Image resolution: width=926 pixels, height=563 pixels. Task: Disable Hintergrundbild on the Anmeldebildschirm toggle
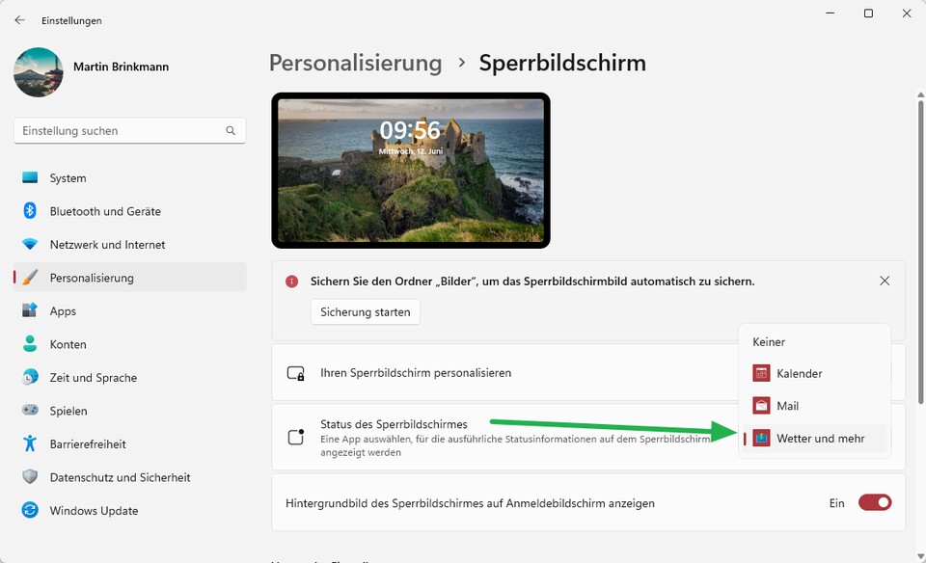(874, 502)
